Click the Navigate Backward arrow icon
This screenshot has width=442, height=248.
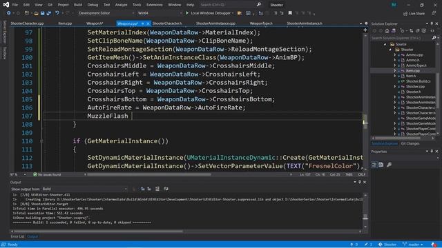[8, 13]
